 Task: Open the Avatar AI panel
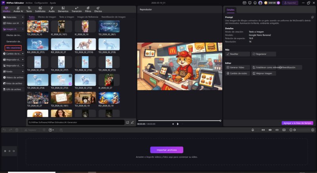click(18, 10)
